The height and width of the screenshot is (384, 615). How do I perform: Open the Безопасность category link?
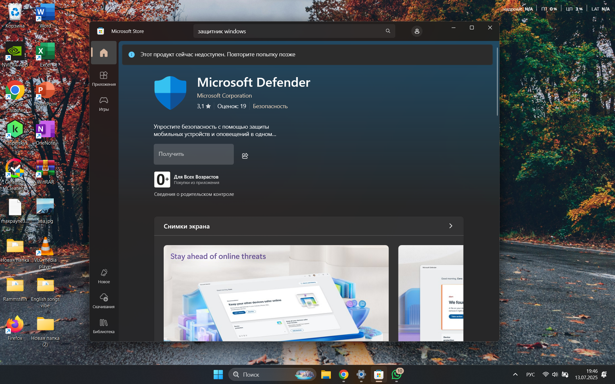click(x=270, y=106)
